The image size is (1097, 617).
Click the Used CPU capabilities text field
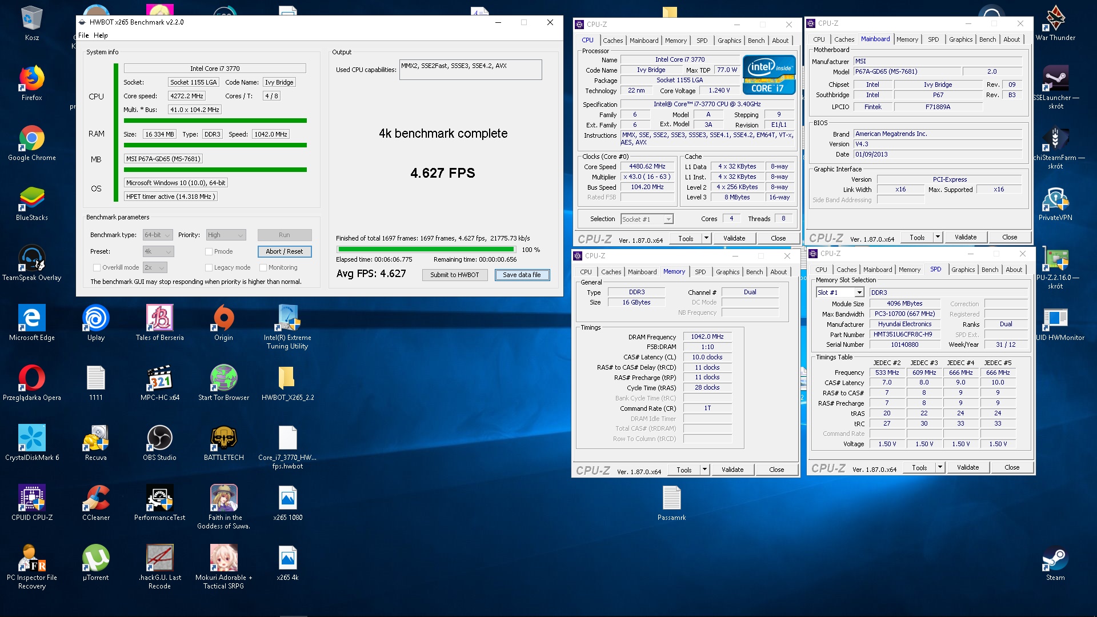471,70
